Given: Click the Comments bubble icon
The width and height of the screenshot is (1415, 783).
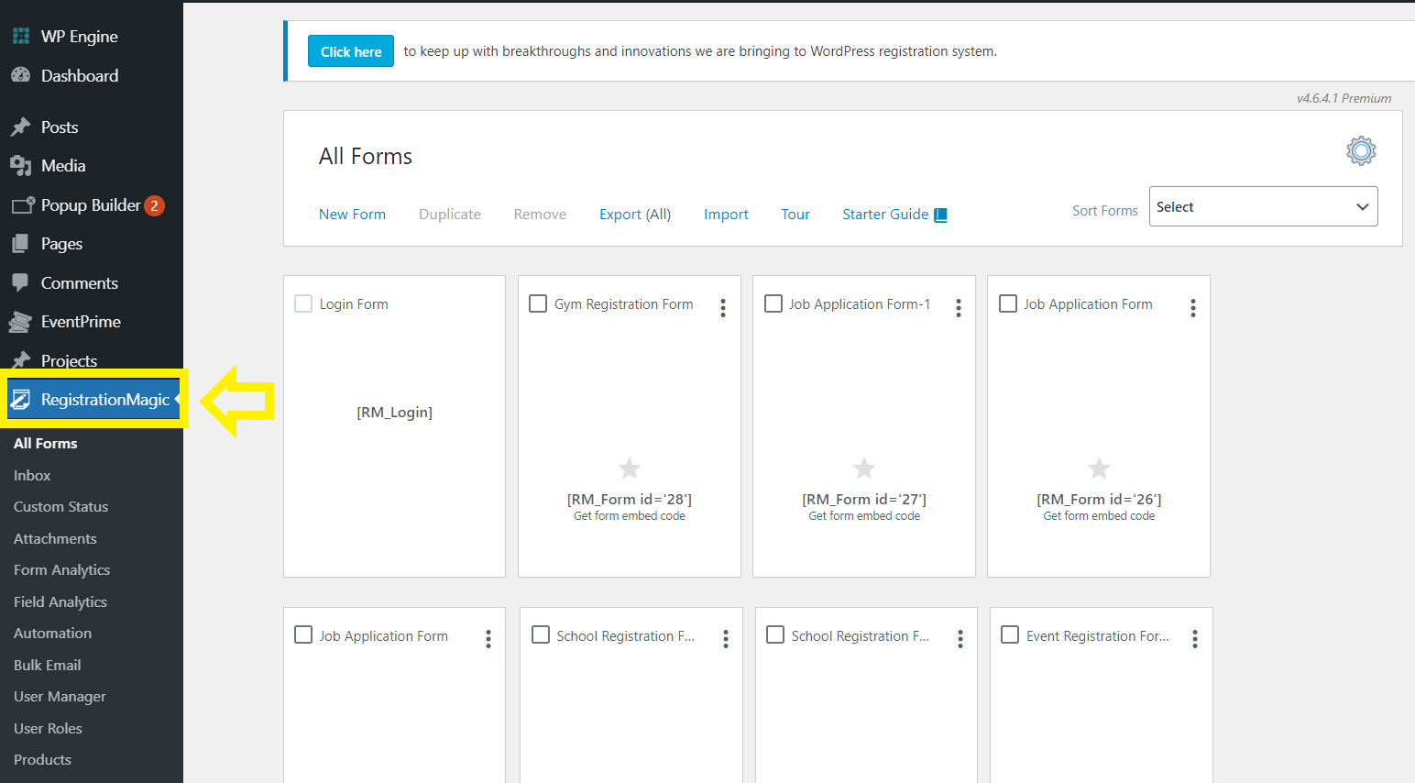Looking at the screenshot, I should [21, 282].
